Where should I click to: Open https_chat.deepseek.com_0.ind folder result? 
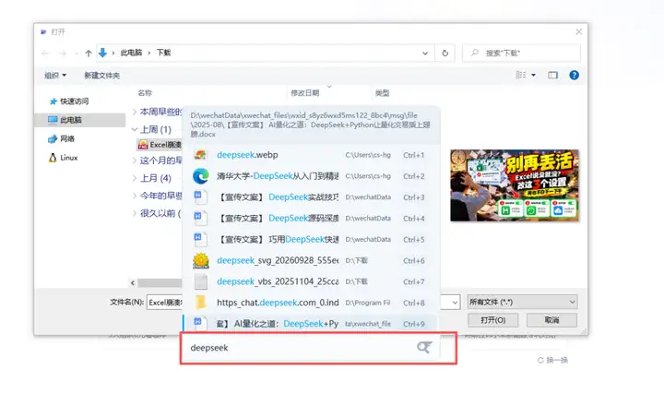(312, 303)
